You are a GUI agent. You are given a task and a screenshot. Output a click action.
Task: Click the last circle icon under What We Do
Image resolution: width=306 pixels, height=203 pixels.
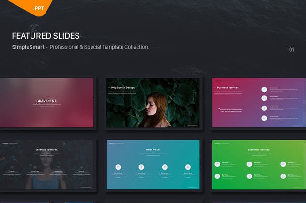[187, 167]
